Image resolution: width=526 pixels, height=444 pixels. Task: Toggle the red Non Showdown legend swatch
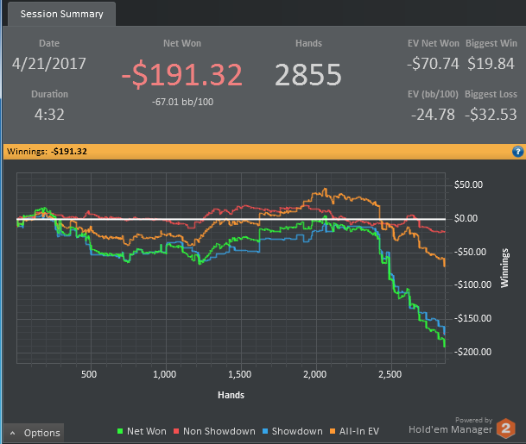coord(176,431)
